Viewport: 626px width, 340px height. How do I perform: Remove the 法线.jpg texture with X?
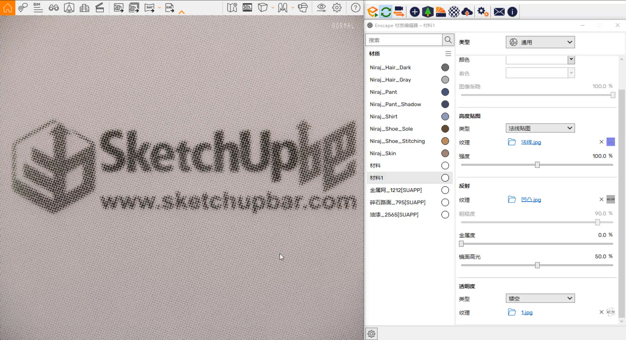[x=601, y=142]
